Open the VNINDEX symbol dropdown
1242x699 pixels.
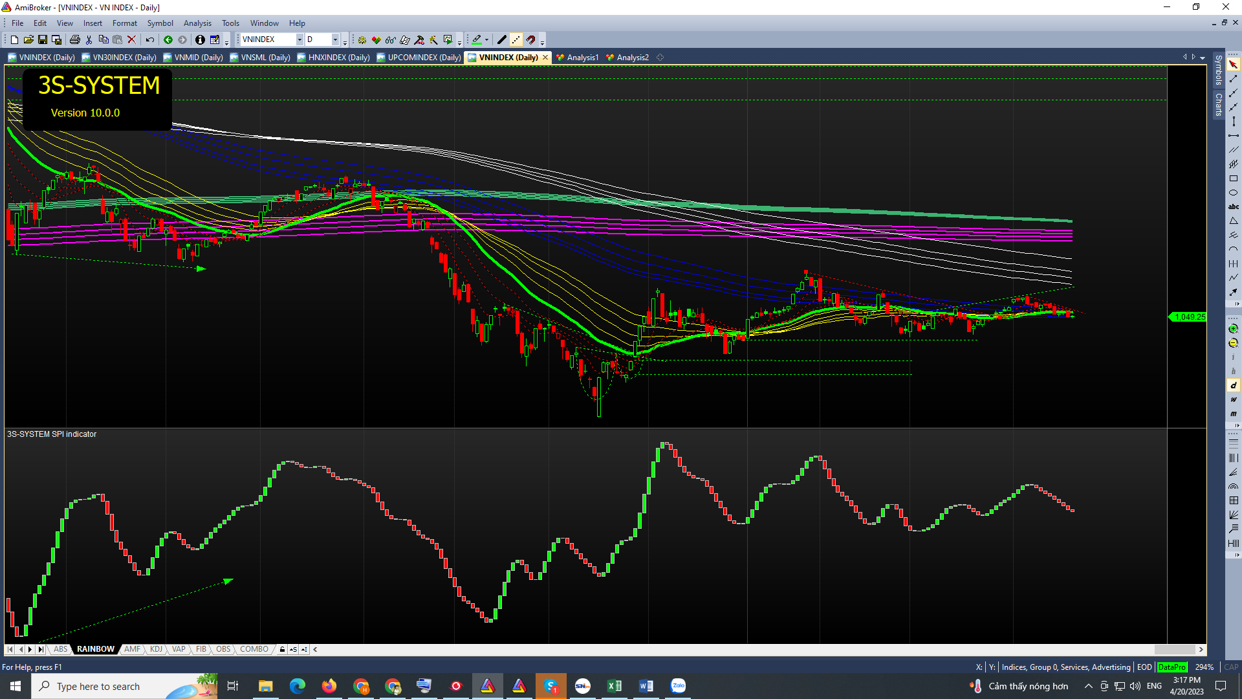[x=300, y=39]
